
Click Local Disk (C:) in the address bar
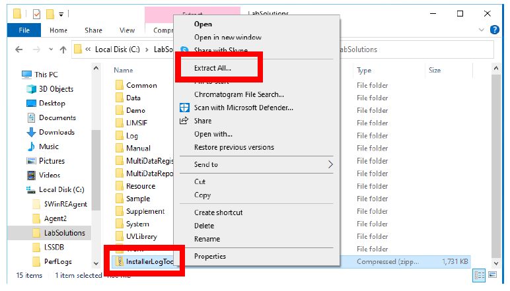click(118, 49)
